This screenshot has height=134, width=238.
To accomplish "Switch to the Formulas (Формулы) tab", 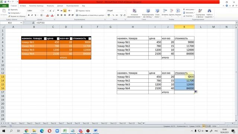I will point(50,6).
